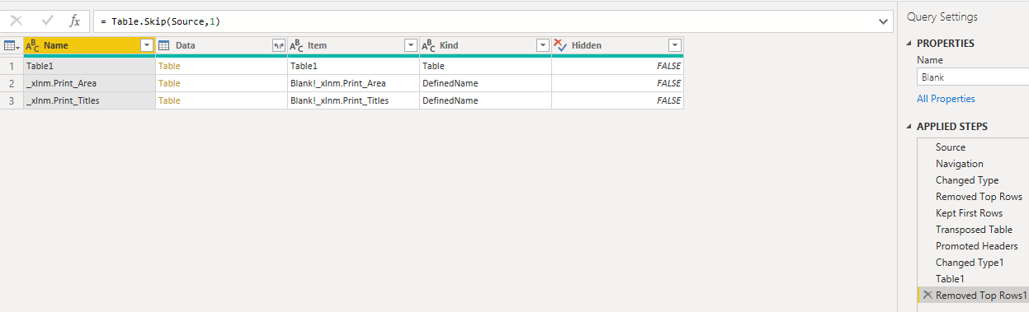Expand the formula bar with the chevron

pyautogui.click(x=884, y=22)
